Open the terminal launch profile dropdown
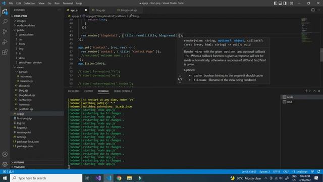This screenshot has height=182, width=323. tap(309, 91)
